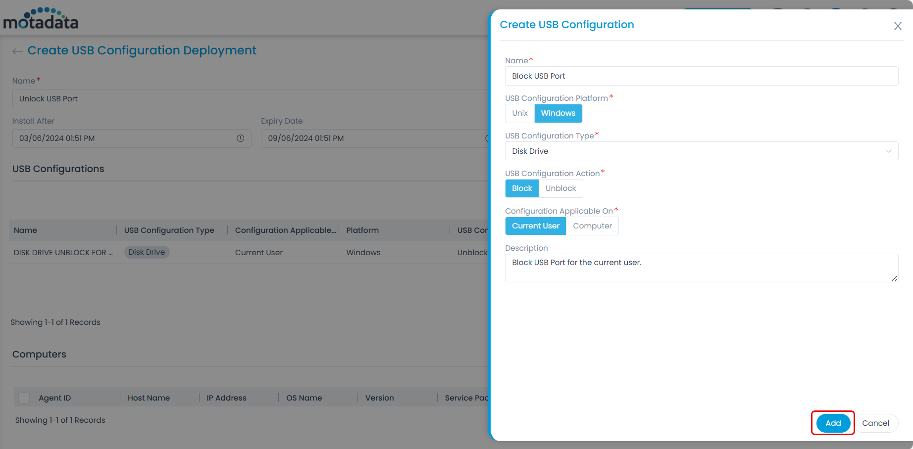Select the Block action toggle
Screen dimensions: 913x449
coord(521,188)
